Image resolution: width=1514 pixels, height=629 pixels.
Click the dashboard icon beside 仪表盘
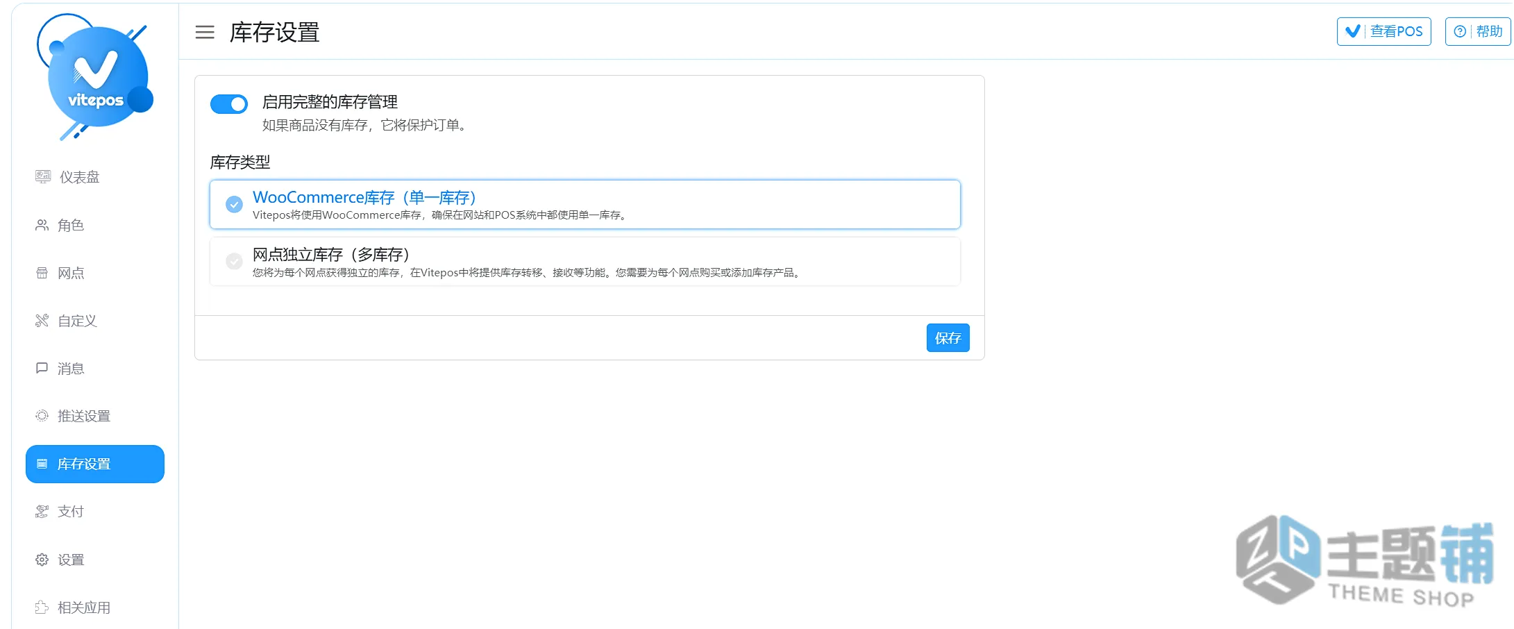[43, 176]
